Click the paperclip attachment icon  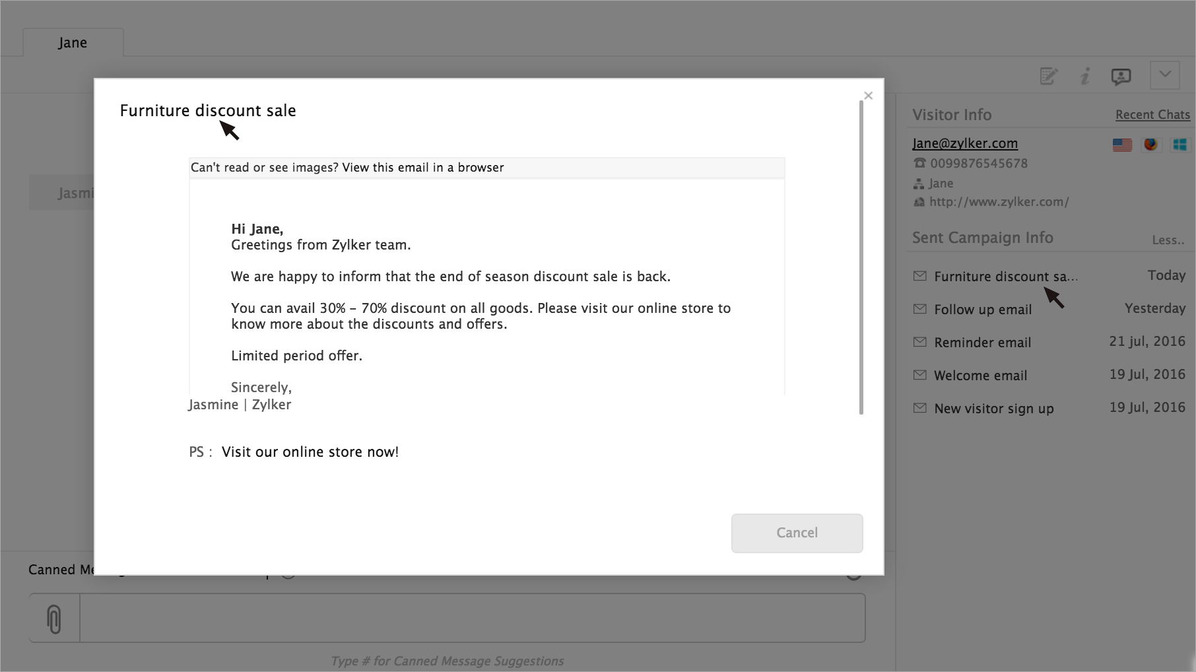[54, 619]
